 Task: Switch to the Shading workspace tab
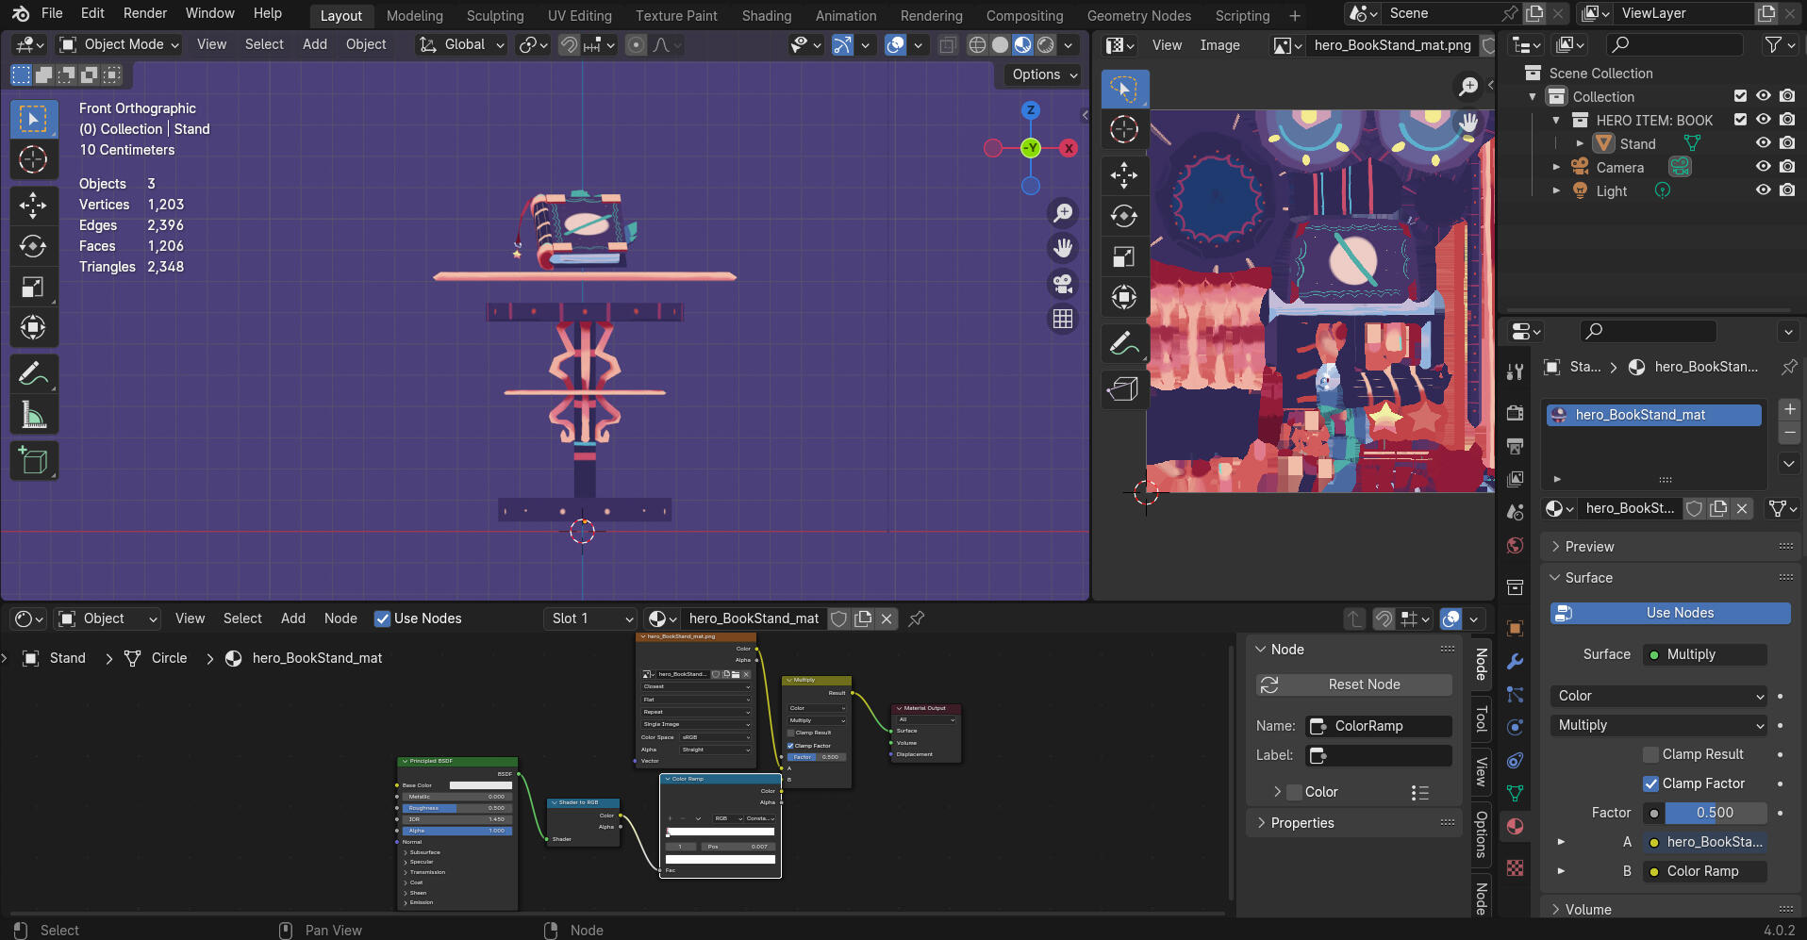tap(766, 15)
